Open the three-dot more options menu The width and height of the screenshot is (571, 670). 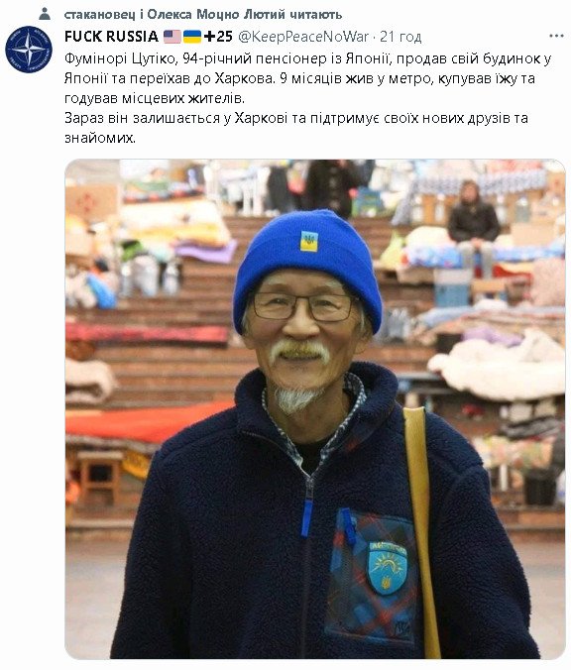pos(556,37)
